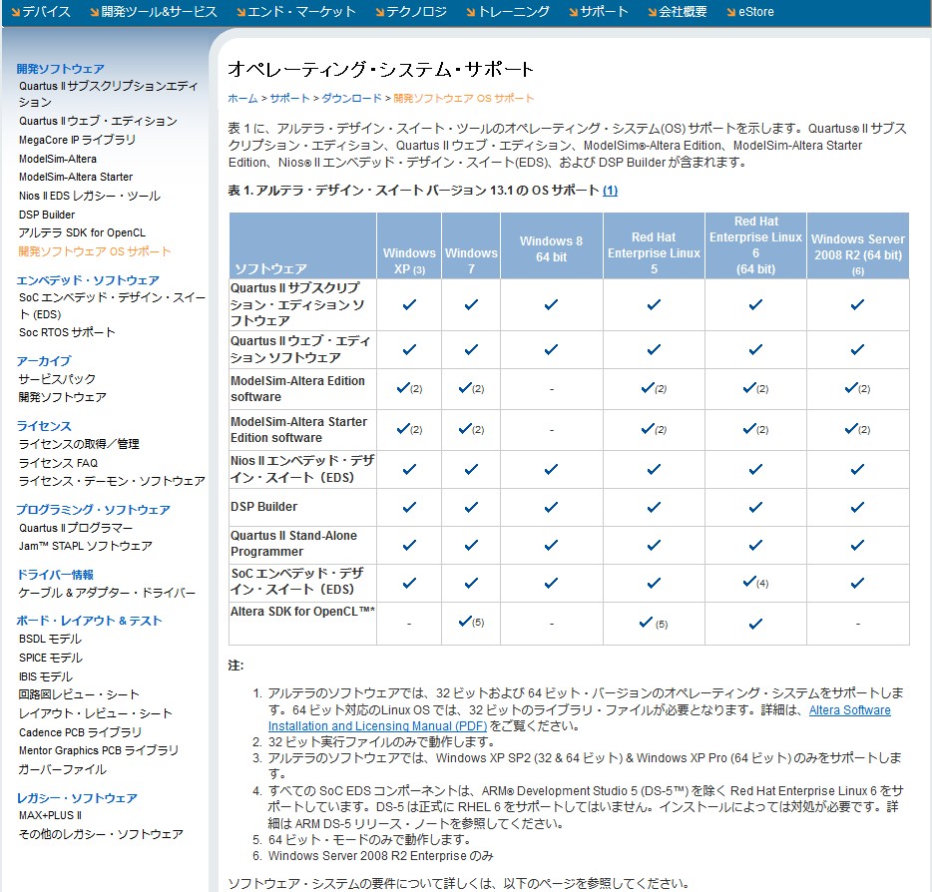932x892 pixels.
Task: Open ライセンス FAQ sidebar link
Action: [58, 462]
